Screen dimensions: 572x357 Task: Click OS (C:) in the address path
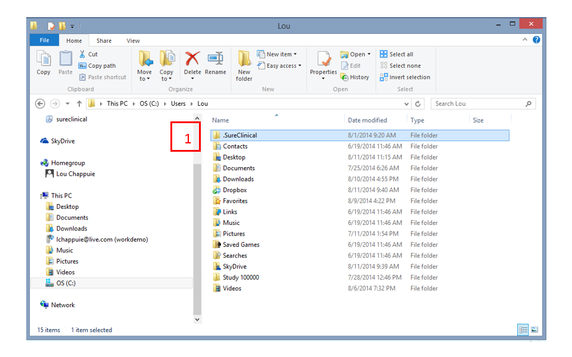149,104
